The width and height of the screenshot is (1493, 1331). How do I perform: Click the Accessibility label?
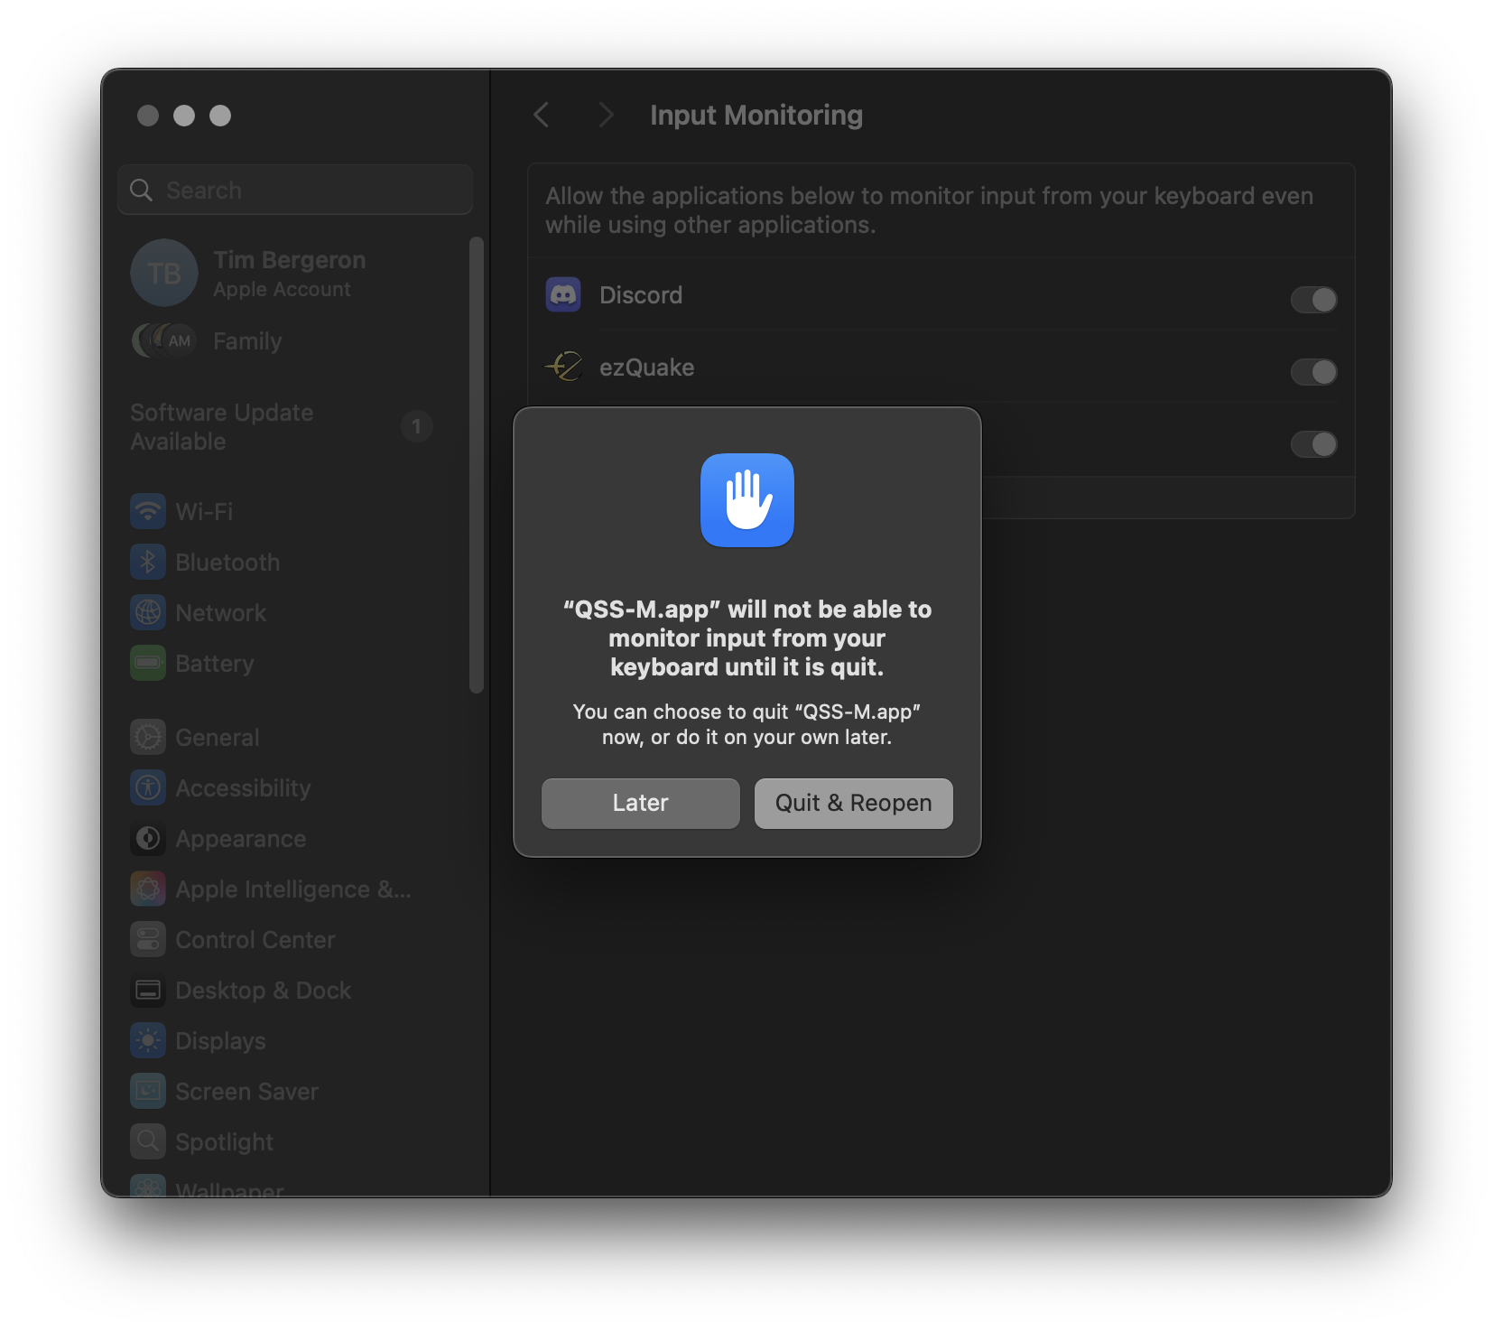pos(243,788)
